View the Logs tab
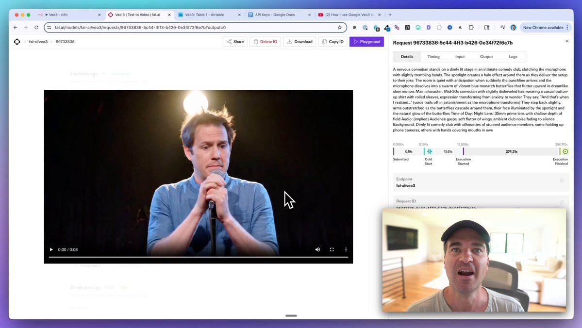This screenshot has height=328, width=582. [513, 57]
